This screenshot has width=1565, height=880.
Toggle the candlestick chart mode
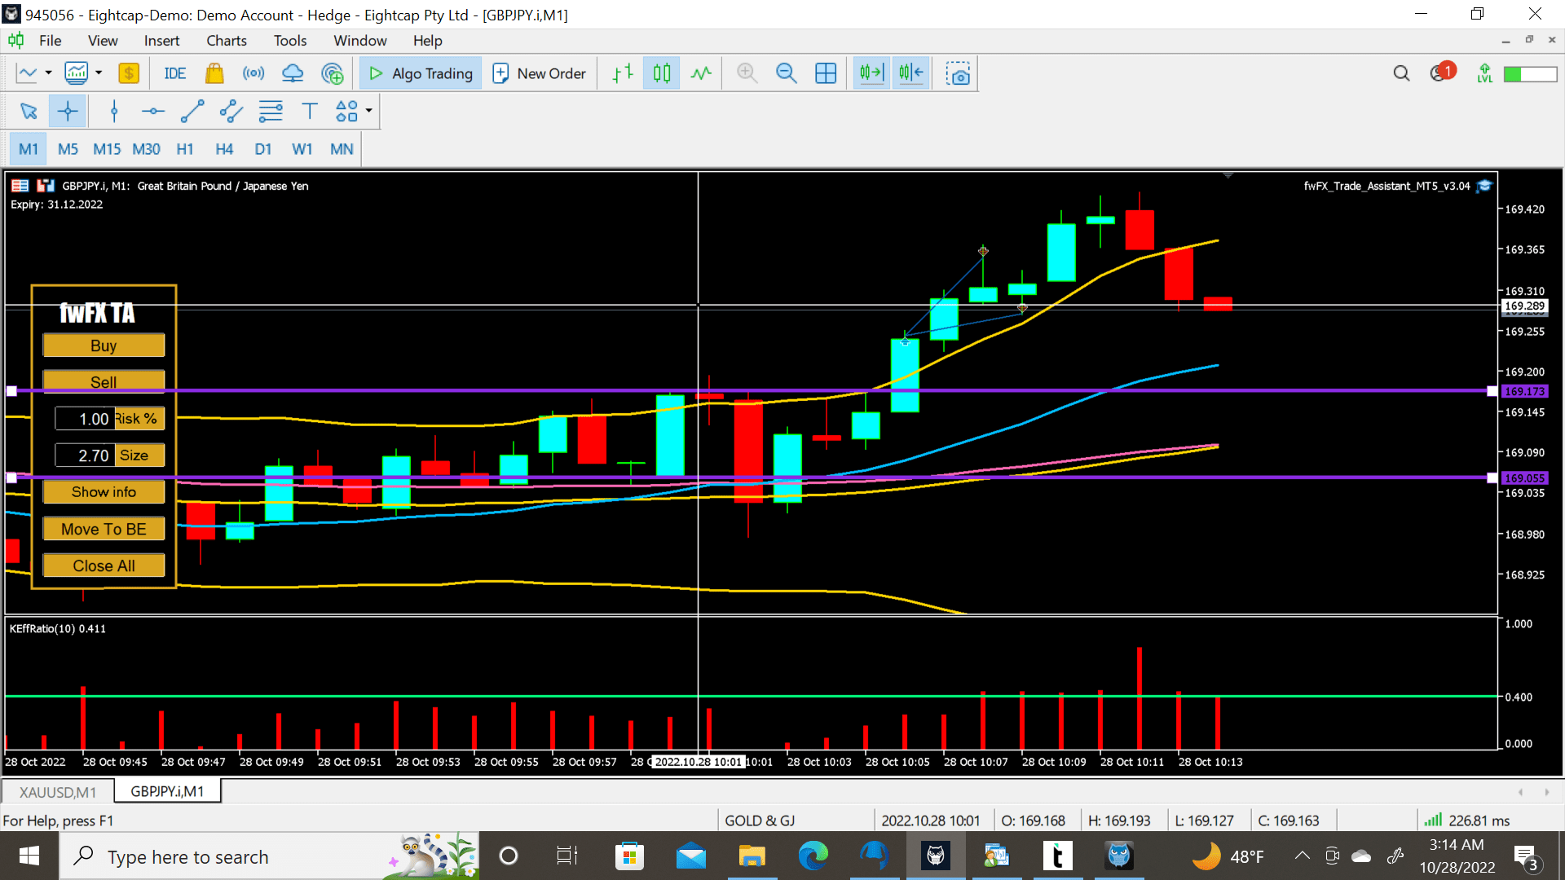[662, 73]
